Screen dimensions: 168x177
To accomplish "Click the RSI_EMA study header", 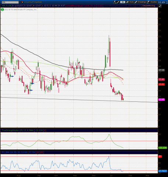I will pyautogui.click(x=14, y=152).
